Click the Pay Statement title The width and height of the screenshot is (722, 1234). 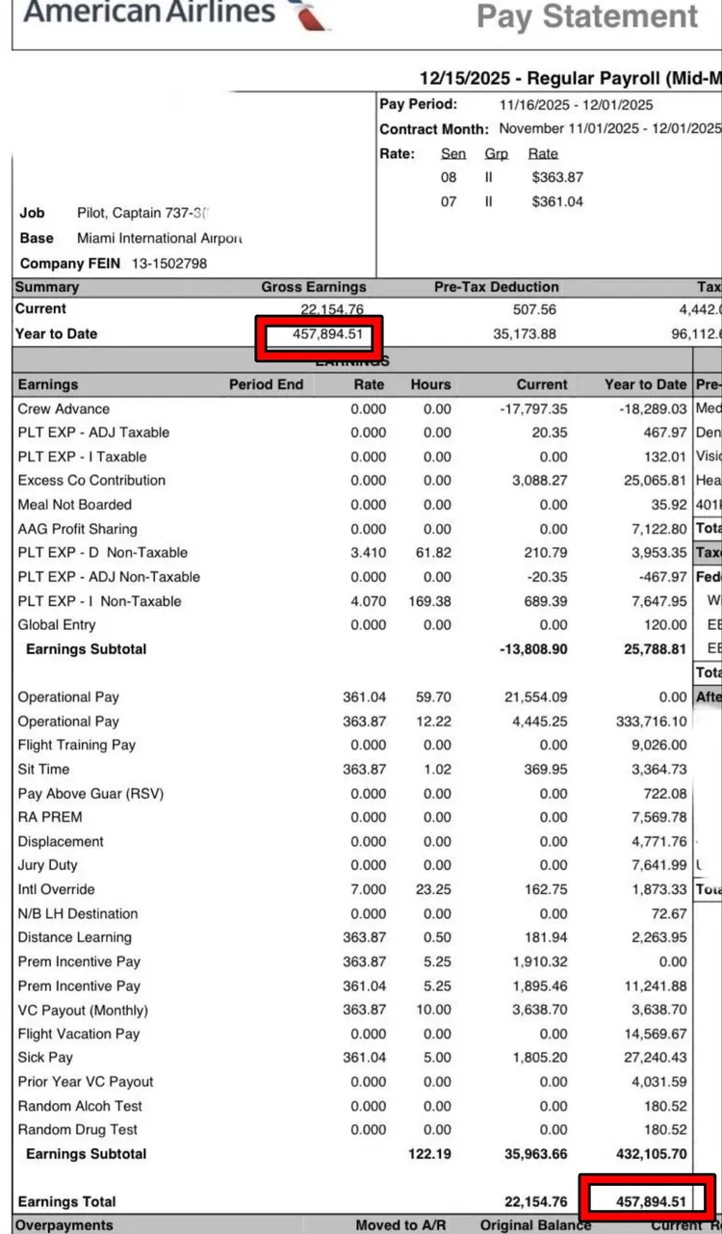(587, 16)
